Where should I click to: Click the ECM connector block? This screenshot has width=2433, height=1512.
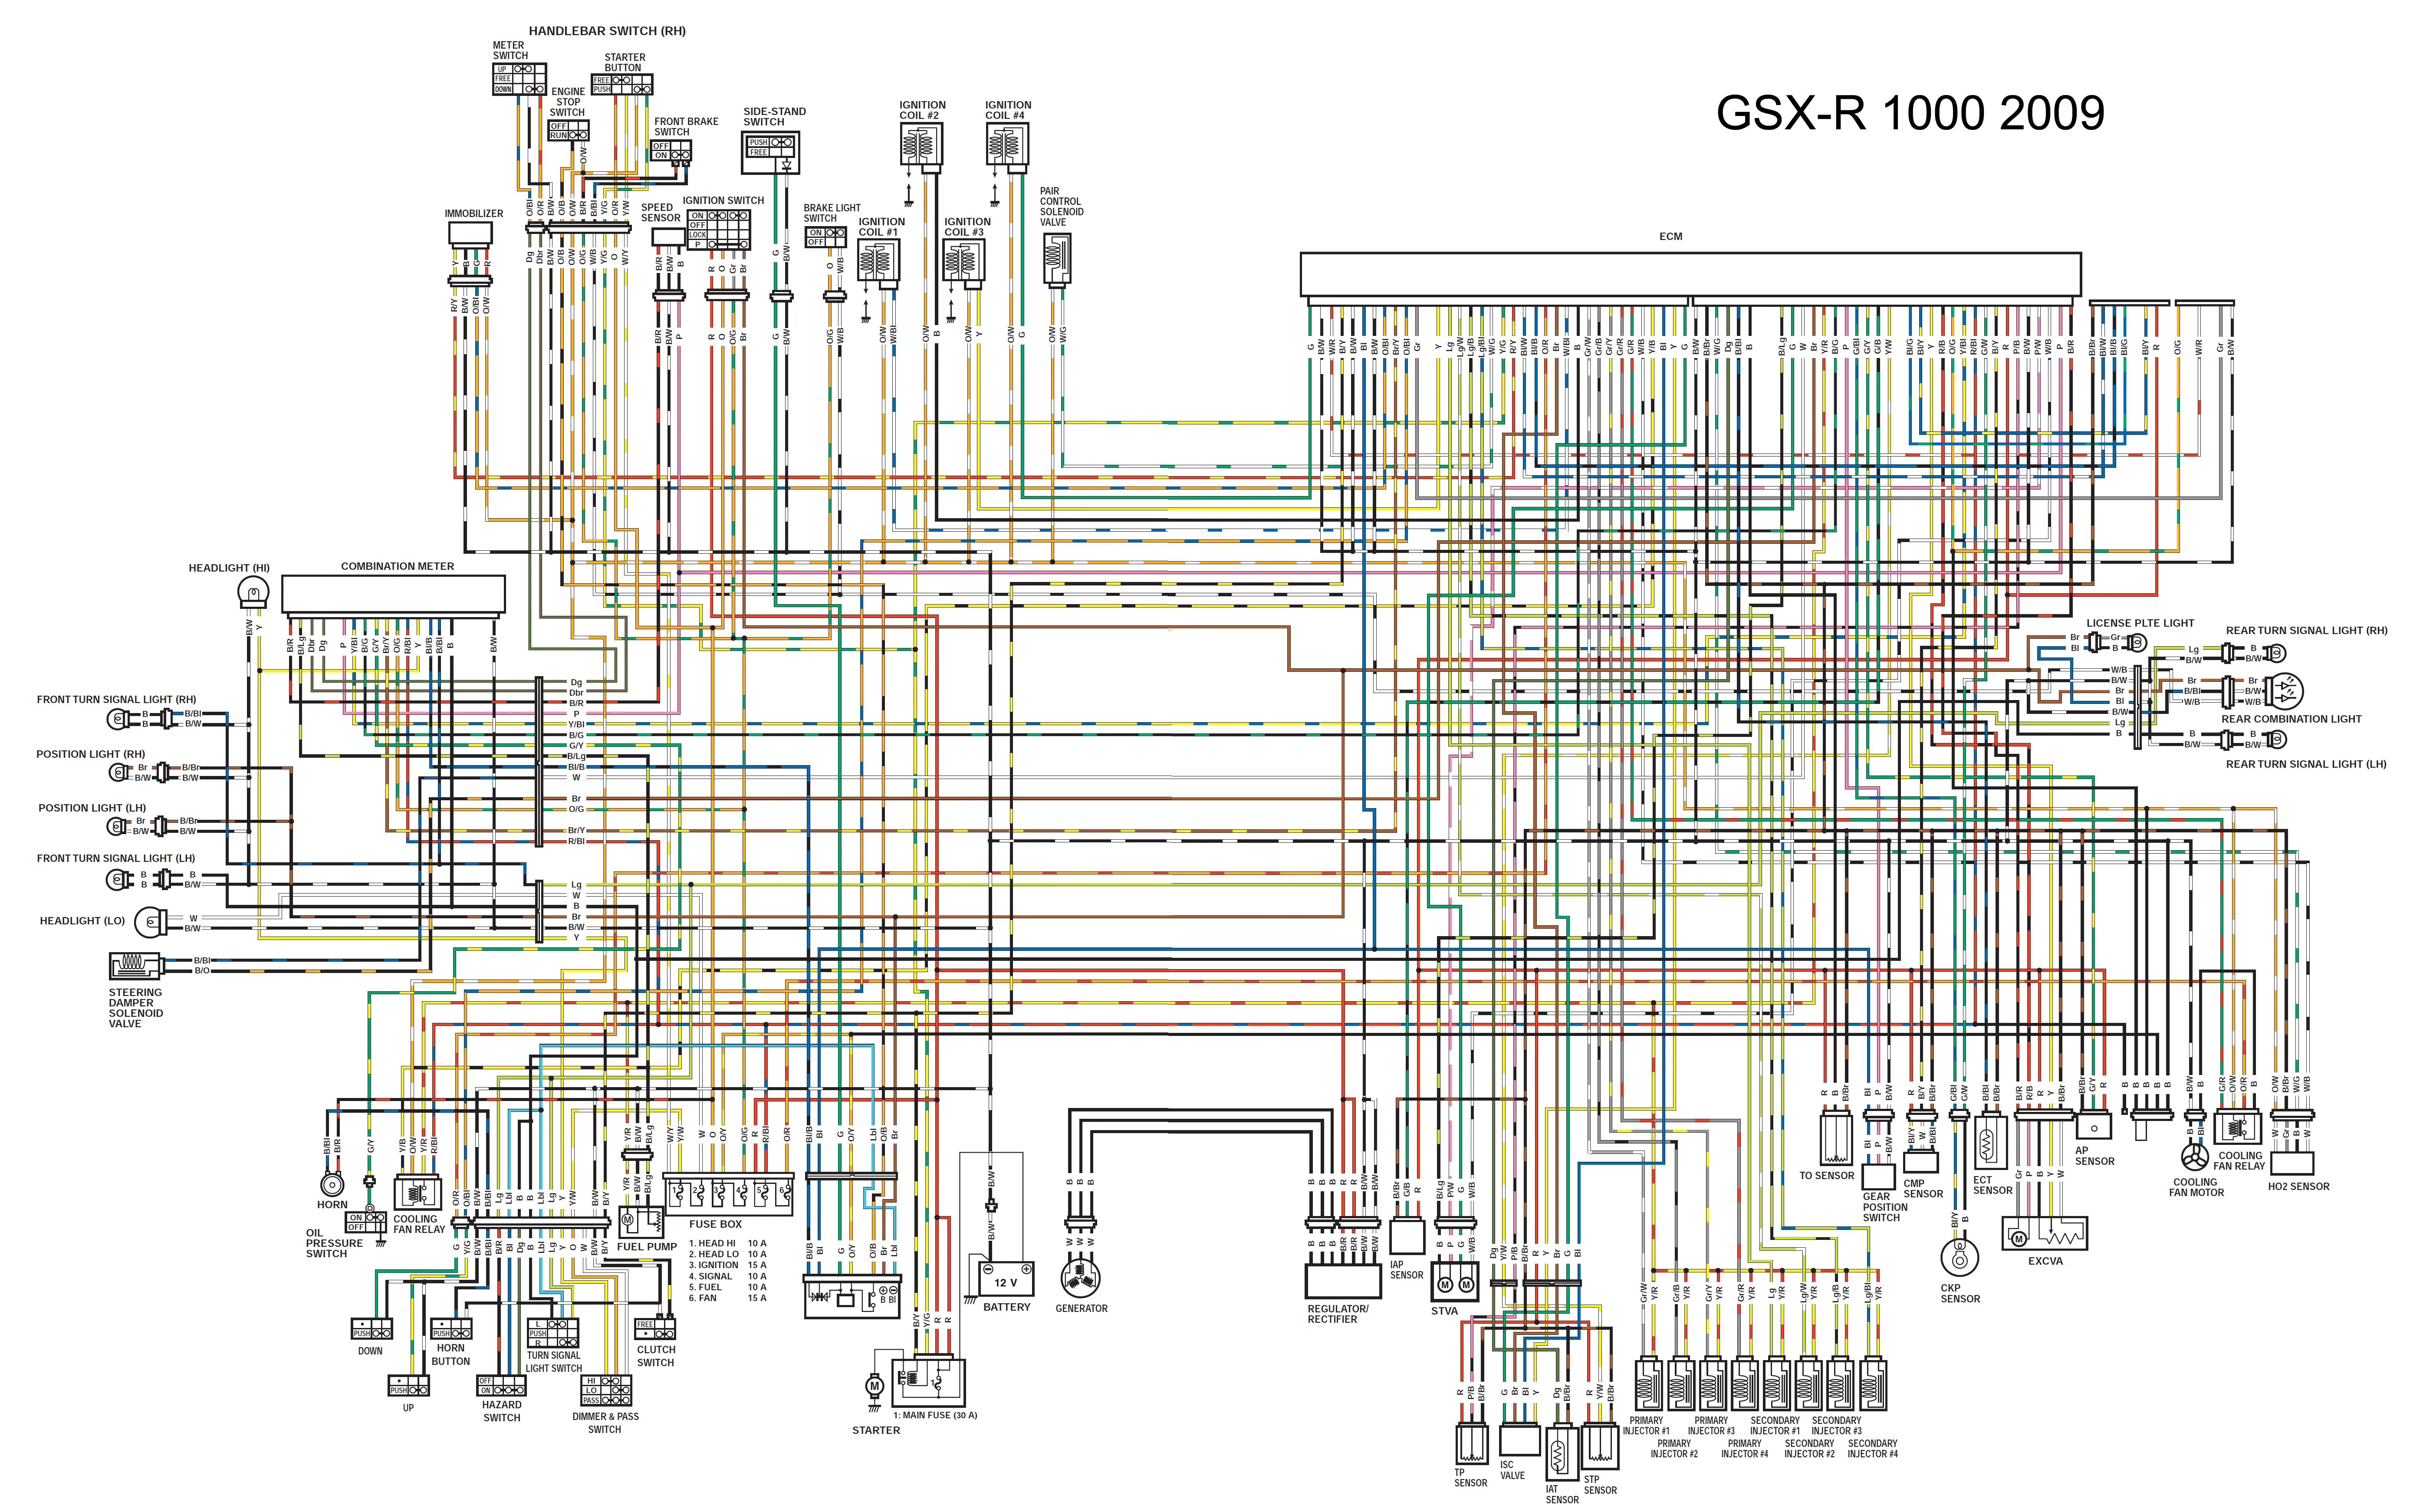tap(1690, 274)
